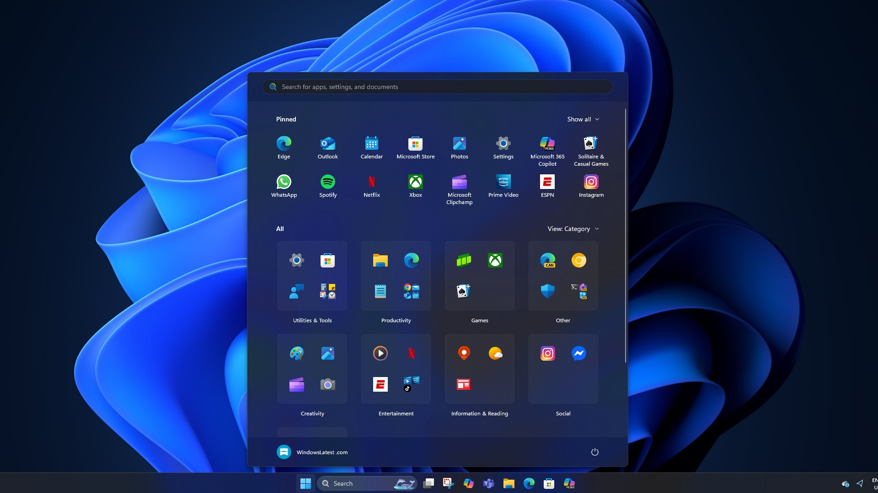This screenshot has width=878, height=493.
Task: Launch Microsoft 365 Copilot from pinned apps
Action: coord(547,151)
